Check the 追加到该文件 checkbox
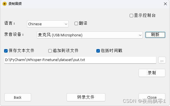Screen dimensions: 170x106 coord(50,51)
